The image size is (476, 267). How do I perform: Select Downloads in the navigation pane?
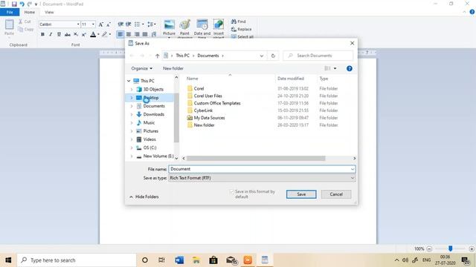tap(154, 114)
